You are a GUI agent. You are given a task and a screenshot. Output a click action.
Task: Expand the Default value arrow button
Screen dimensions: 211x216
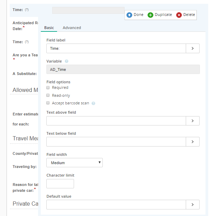click(193, 205)
